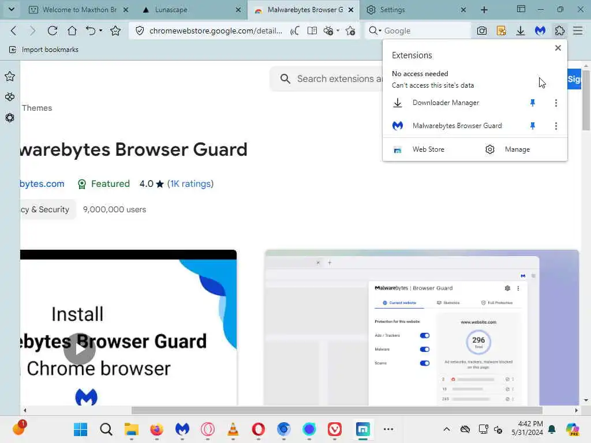The image size is (591, 443).
Task: Open more options for Malwarebytes Browser Guard
Action: 556,126
